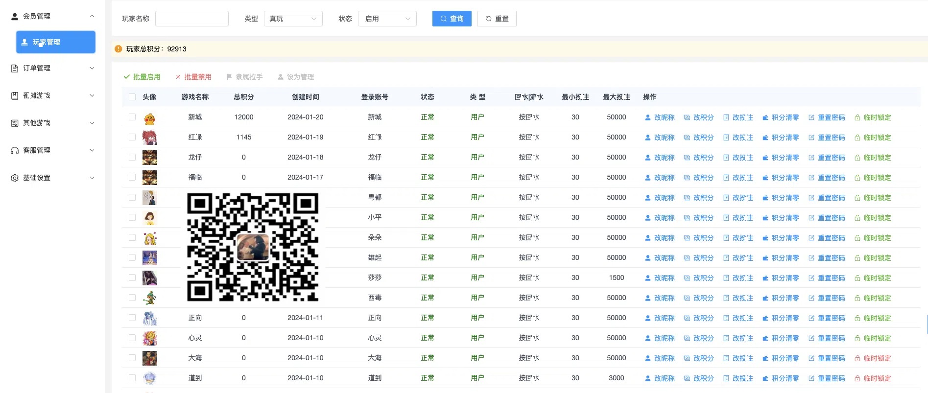Image resolution: width=928 pixels, height=393 pixels.
Task: Focus the 玩家名称 text input
Action: click(191, 19)
